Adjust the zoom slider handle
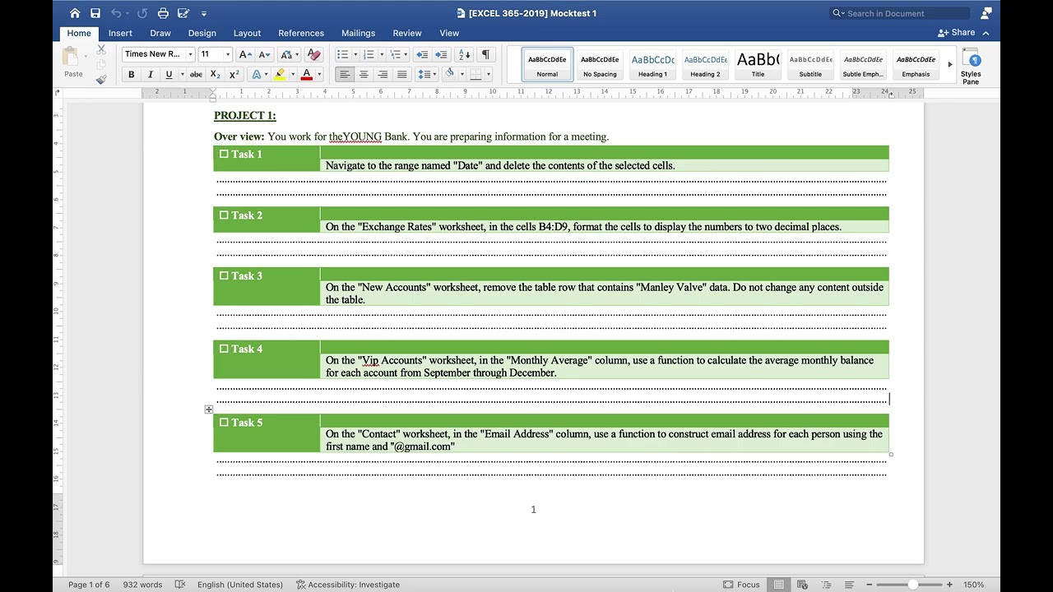The height and width of the screenshot is (592, 1053). 912,585
